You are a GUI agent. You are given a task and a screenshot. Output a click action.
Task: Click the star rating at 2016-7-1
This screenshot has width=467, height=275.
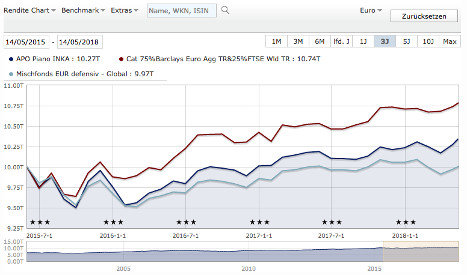click(x=186, y=222)
